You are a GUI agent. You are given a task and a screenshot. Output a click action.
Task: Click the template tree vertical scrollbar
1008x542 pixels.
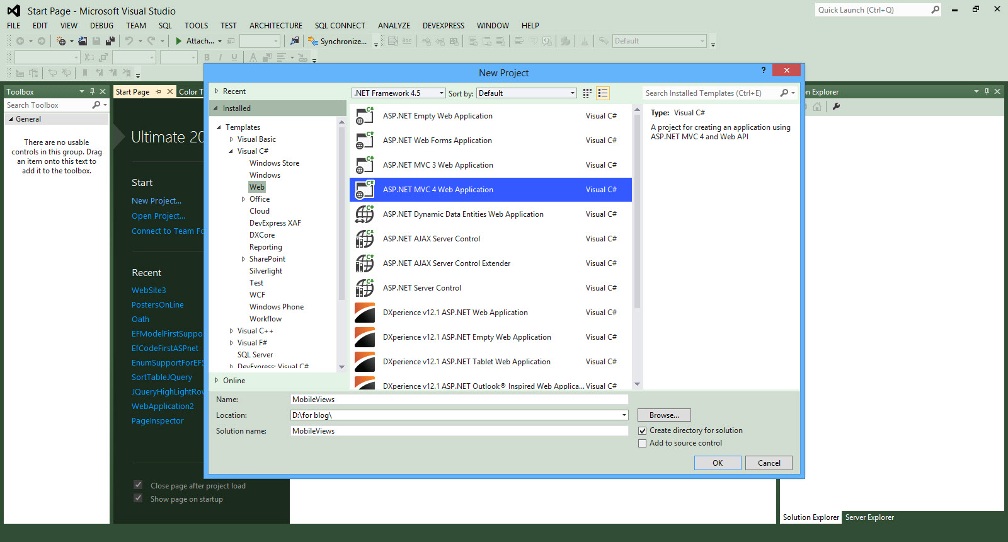(x=341, y=214)
